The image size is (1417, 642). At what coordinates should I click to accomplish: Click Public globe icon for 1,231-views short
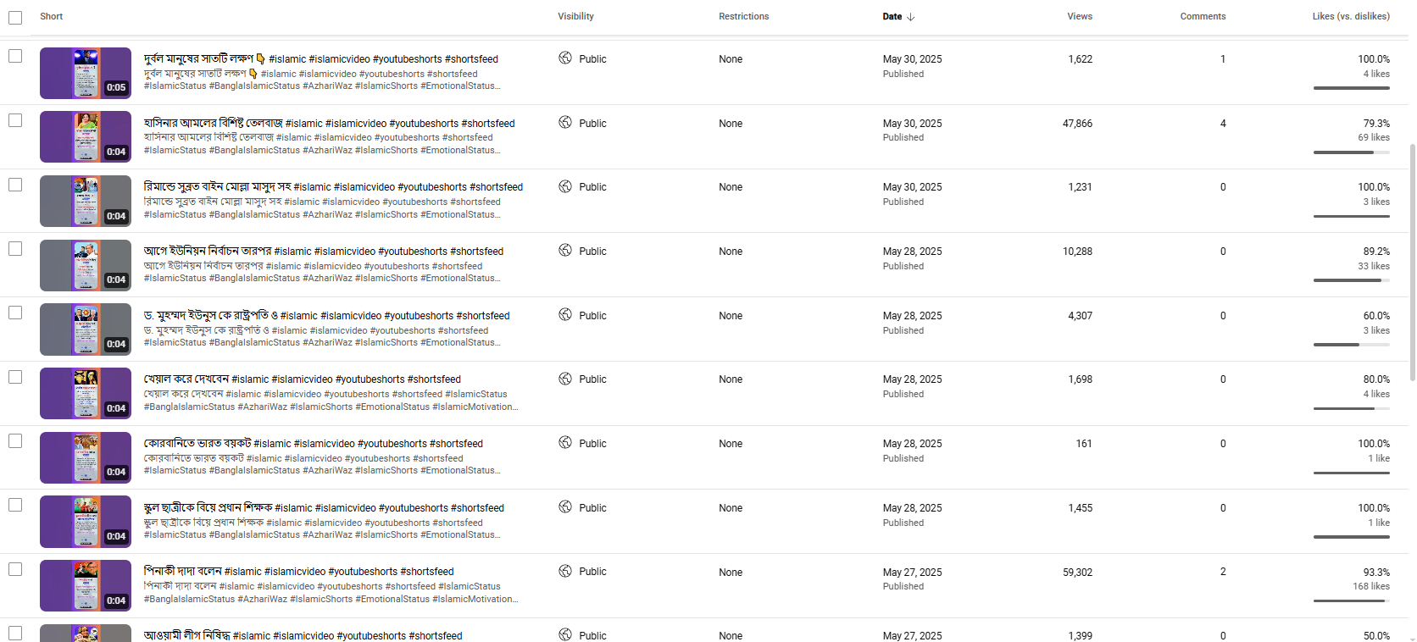click(x=565, y=186)
